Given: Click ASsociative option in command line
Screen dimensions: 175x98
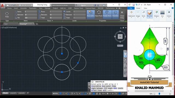Looking at the screenshot, I should pos(96,86).
